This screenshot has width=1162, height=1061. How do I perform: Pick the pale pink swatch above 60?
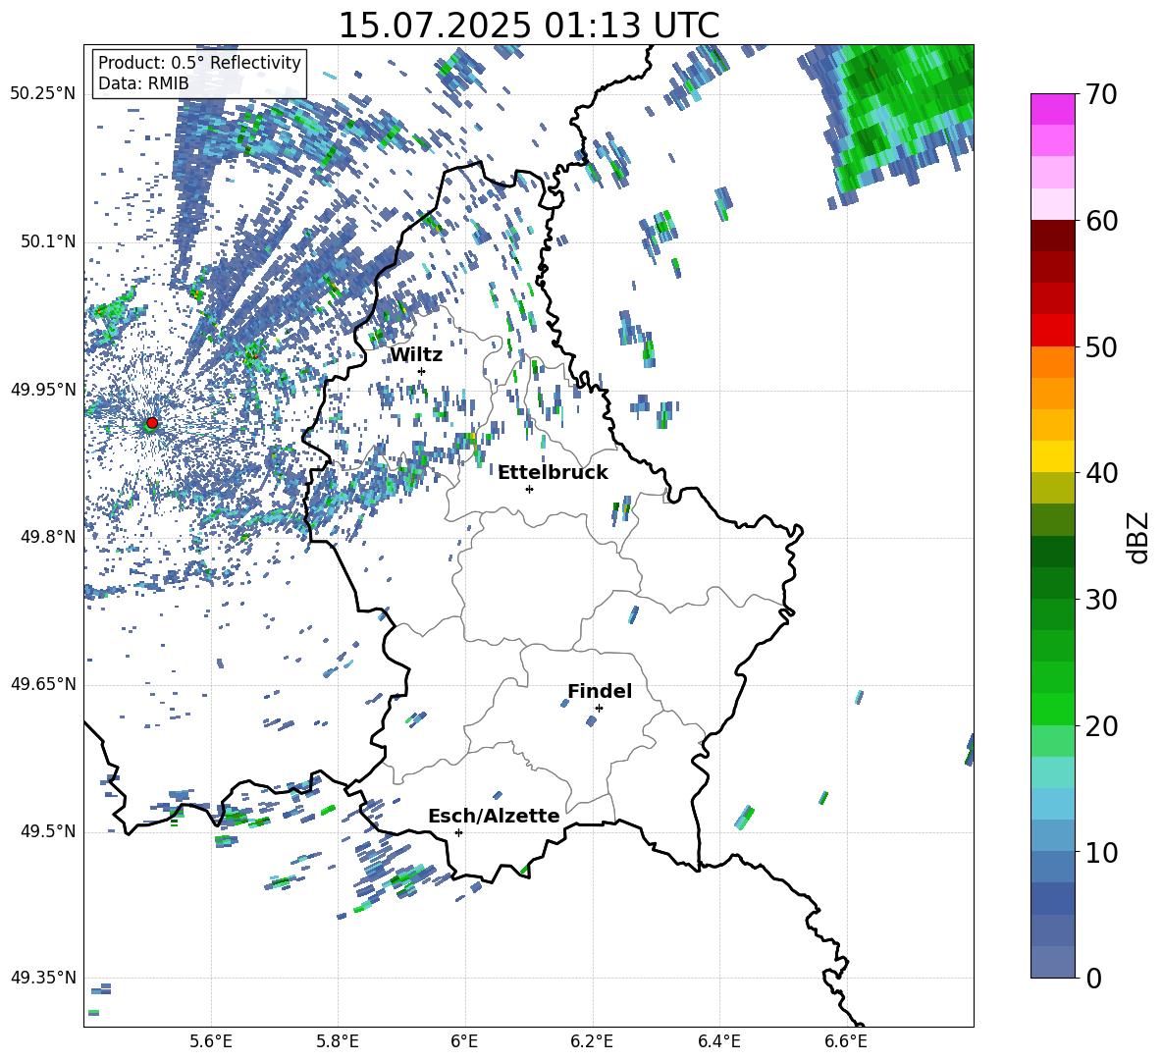coord(1052,204)
